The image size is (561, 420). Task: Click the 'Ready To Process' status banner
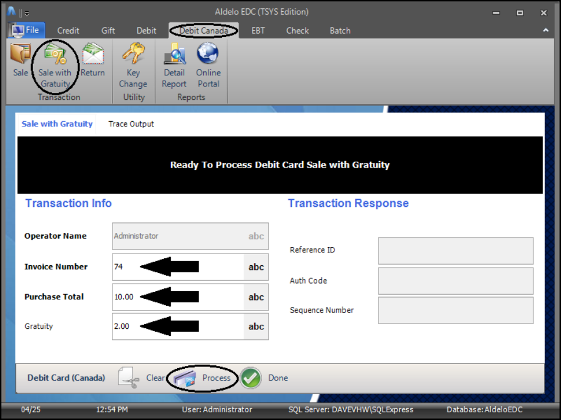pos(280,165)
